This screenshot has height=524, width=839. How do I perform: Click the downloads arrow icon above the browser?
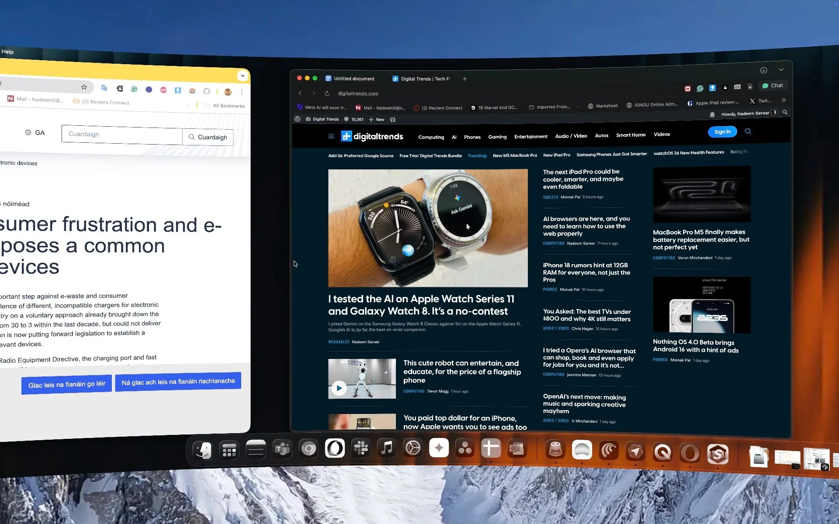coord(763,70)
